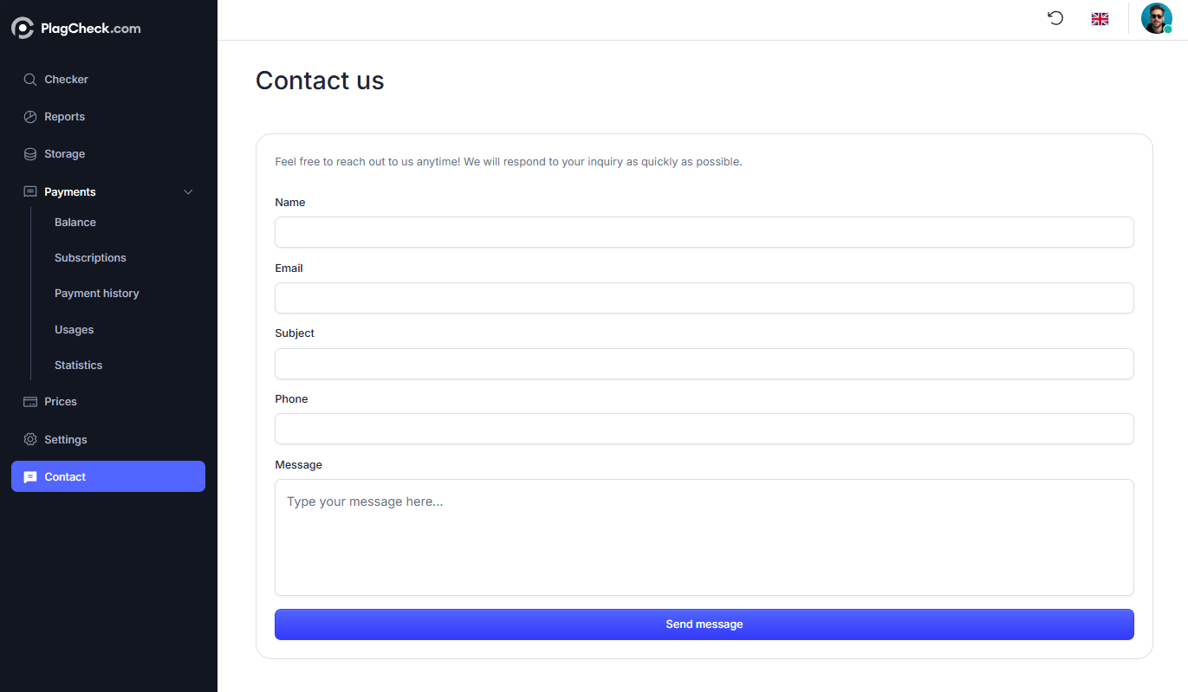Select the PlagCheck.com logo icon
This screenshot has width=1188, height=692.
[x=23, y=27]
